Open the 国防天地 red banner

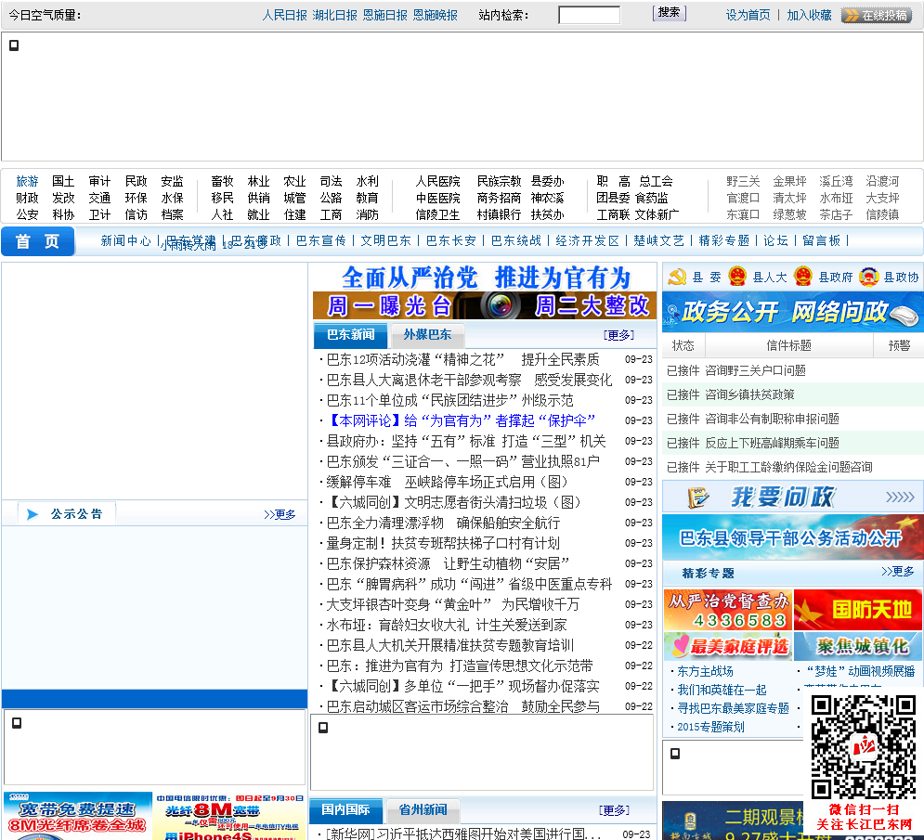858,610
